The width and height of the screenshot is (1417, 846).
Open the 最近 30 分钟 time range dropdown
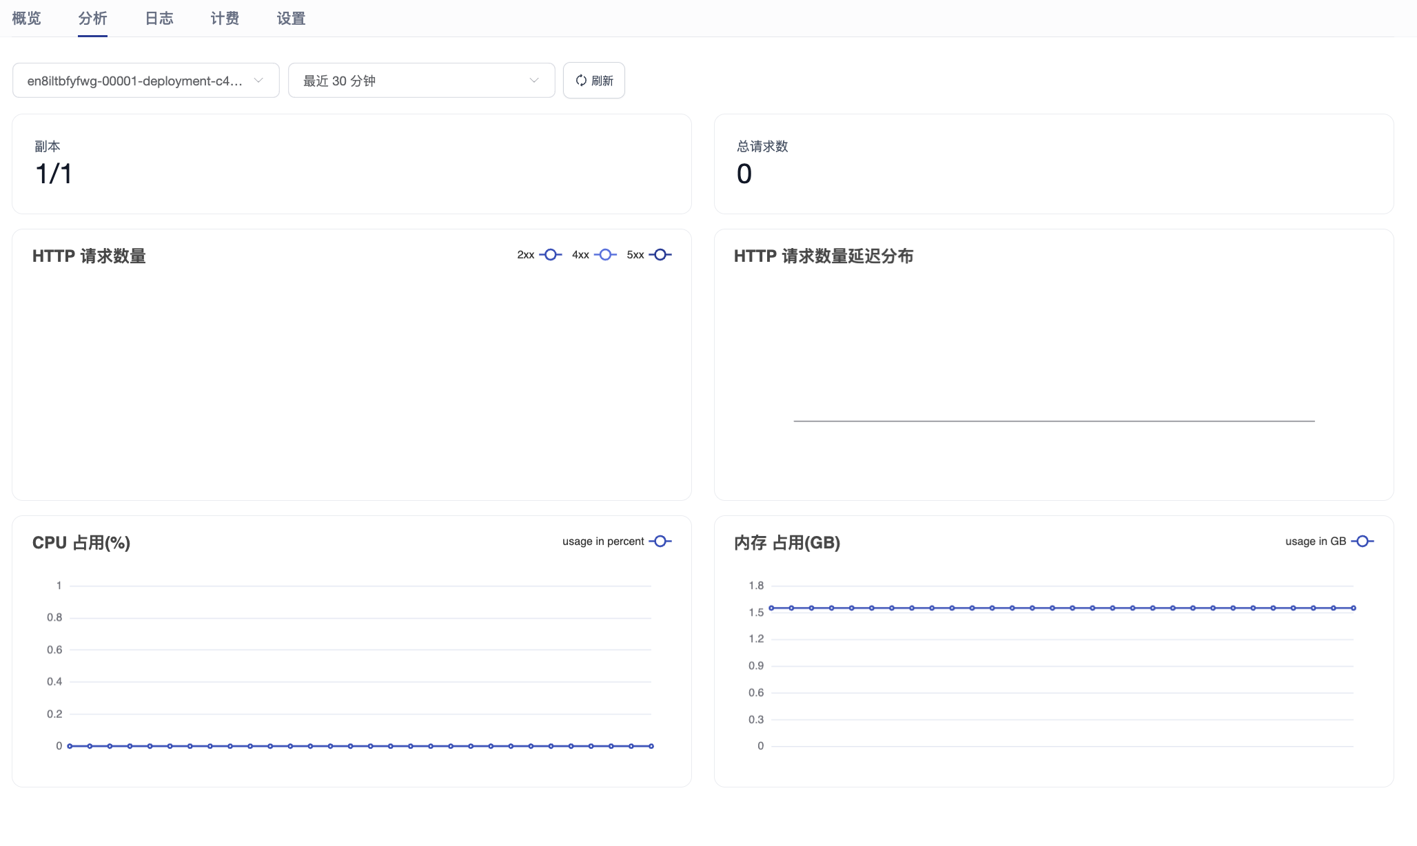[x=421, y=80]
